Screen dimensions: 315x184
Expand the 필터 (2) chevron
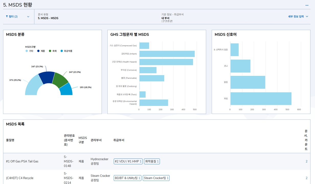[x=28, y=17]
